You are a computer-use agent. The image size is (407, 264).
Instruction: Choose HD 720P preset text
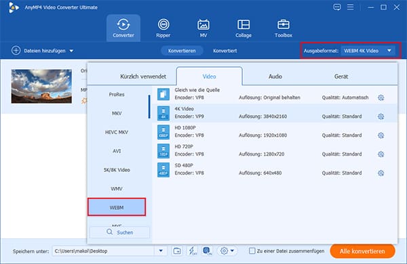click(184, 147)
